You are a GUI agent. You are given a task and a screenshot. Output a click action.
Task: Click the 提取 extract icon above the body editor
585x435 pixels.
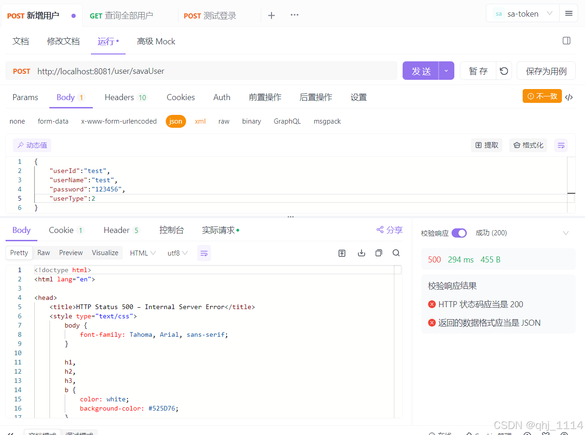(486, 145)
